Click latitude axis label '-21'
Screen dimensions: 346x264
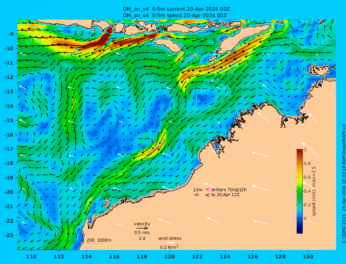pyautogui.click(x=9, y=206)
